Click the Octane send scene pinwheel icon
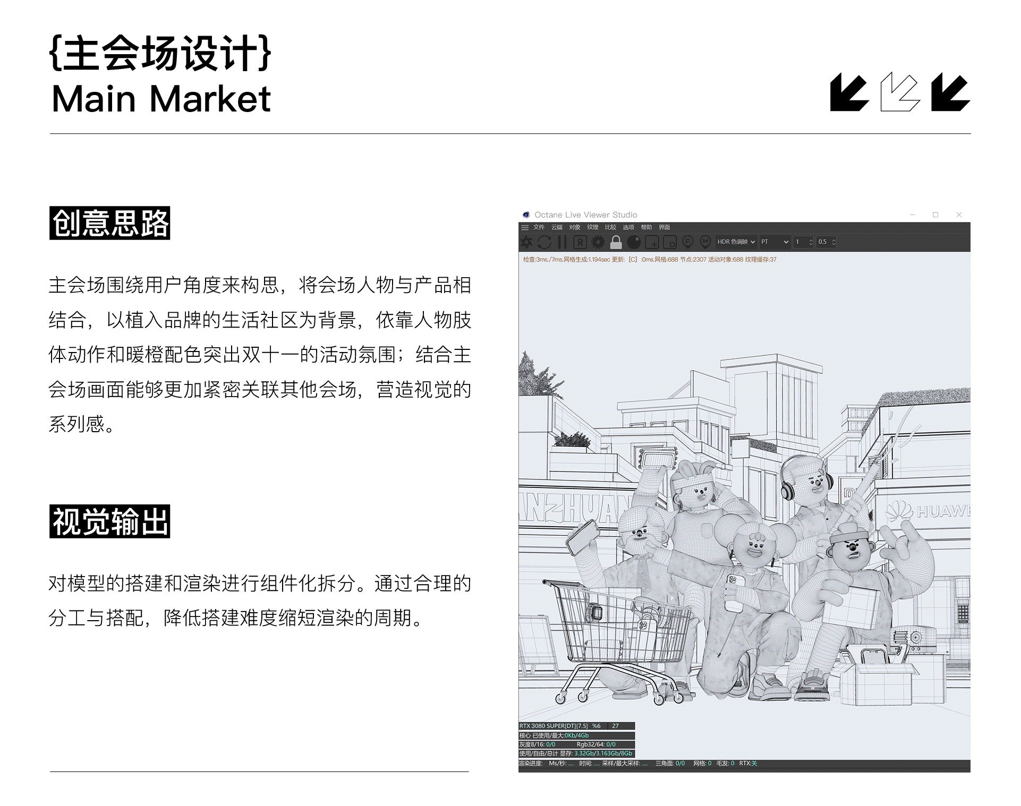This screenshot has width=1021, height=806. 526,242
